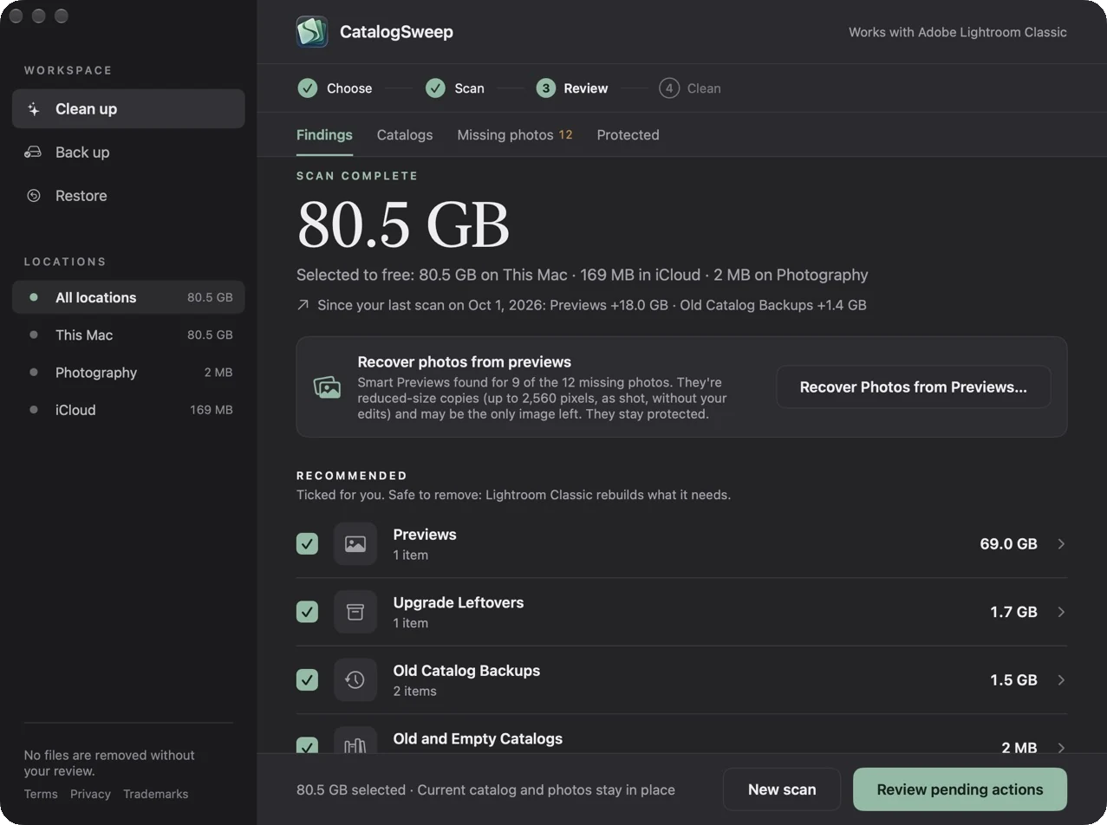Click the Selected to free summary line
The width and height of the screenshot is (1107, 825).
tap(582, 275)
